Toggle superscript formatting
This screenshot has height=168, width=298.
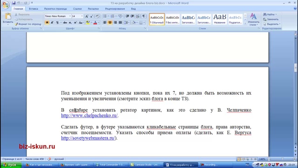click(x=75, y=22)
